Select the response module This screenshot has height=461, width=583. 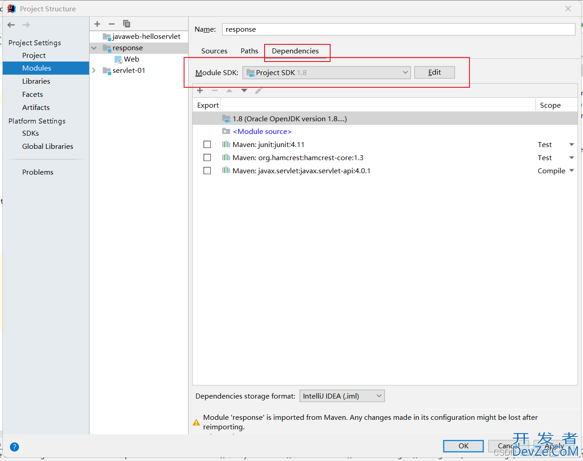click(x=139, y=48)
